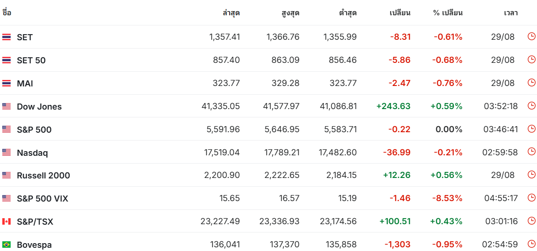Screen dimensions: 537x251
Task: Click the % เปลี่ยน column header
Action: 447,12
